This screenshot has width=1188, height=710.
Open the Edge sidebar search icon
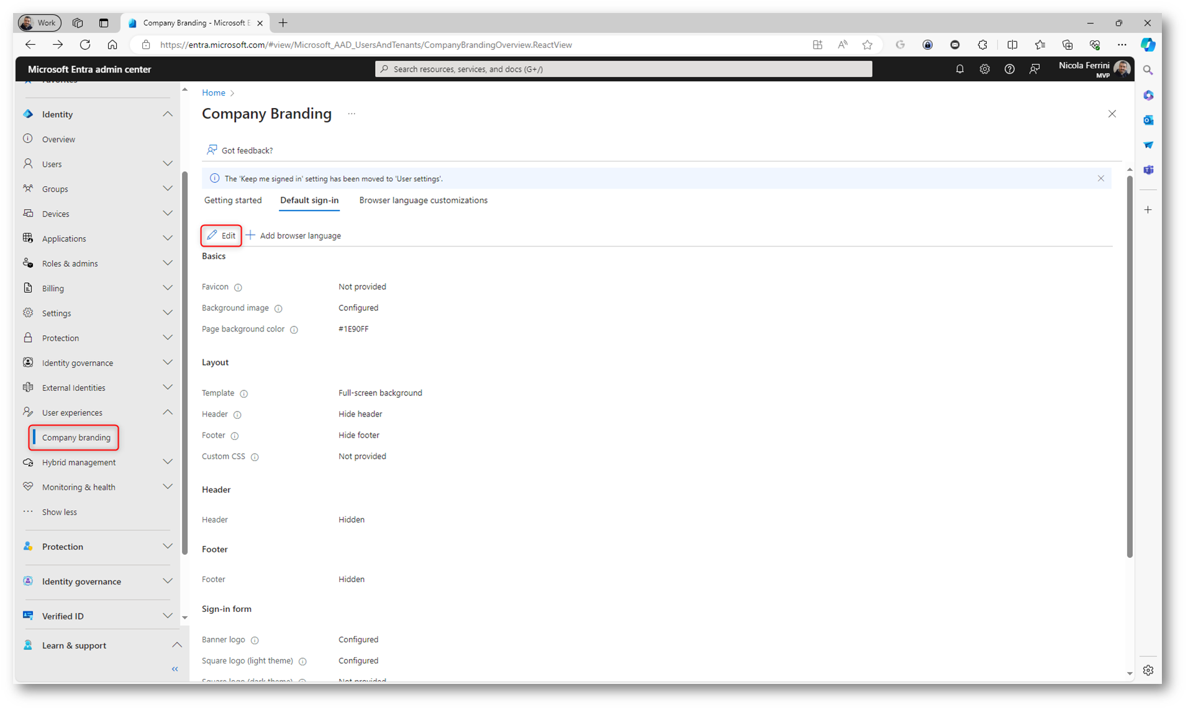(x=1148, y=71)
